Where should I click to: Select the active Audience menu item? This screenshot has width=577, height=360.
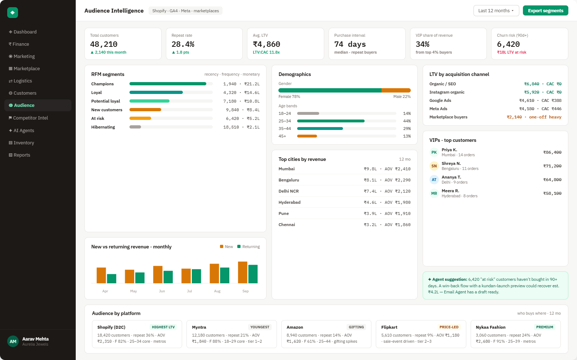click(38, 105)
